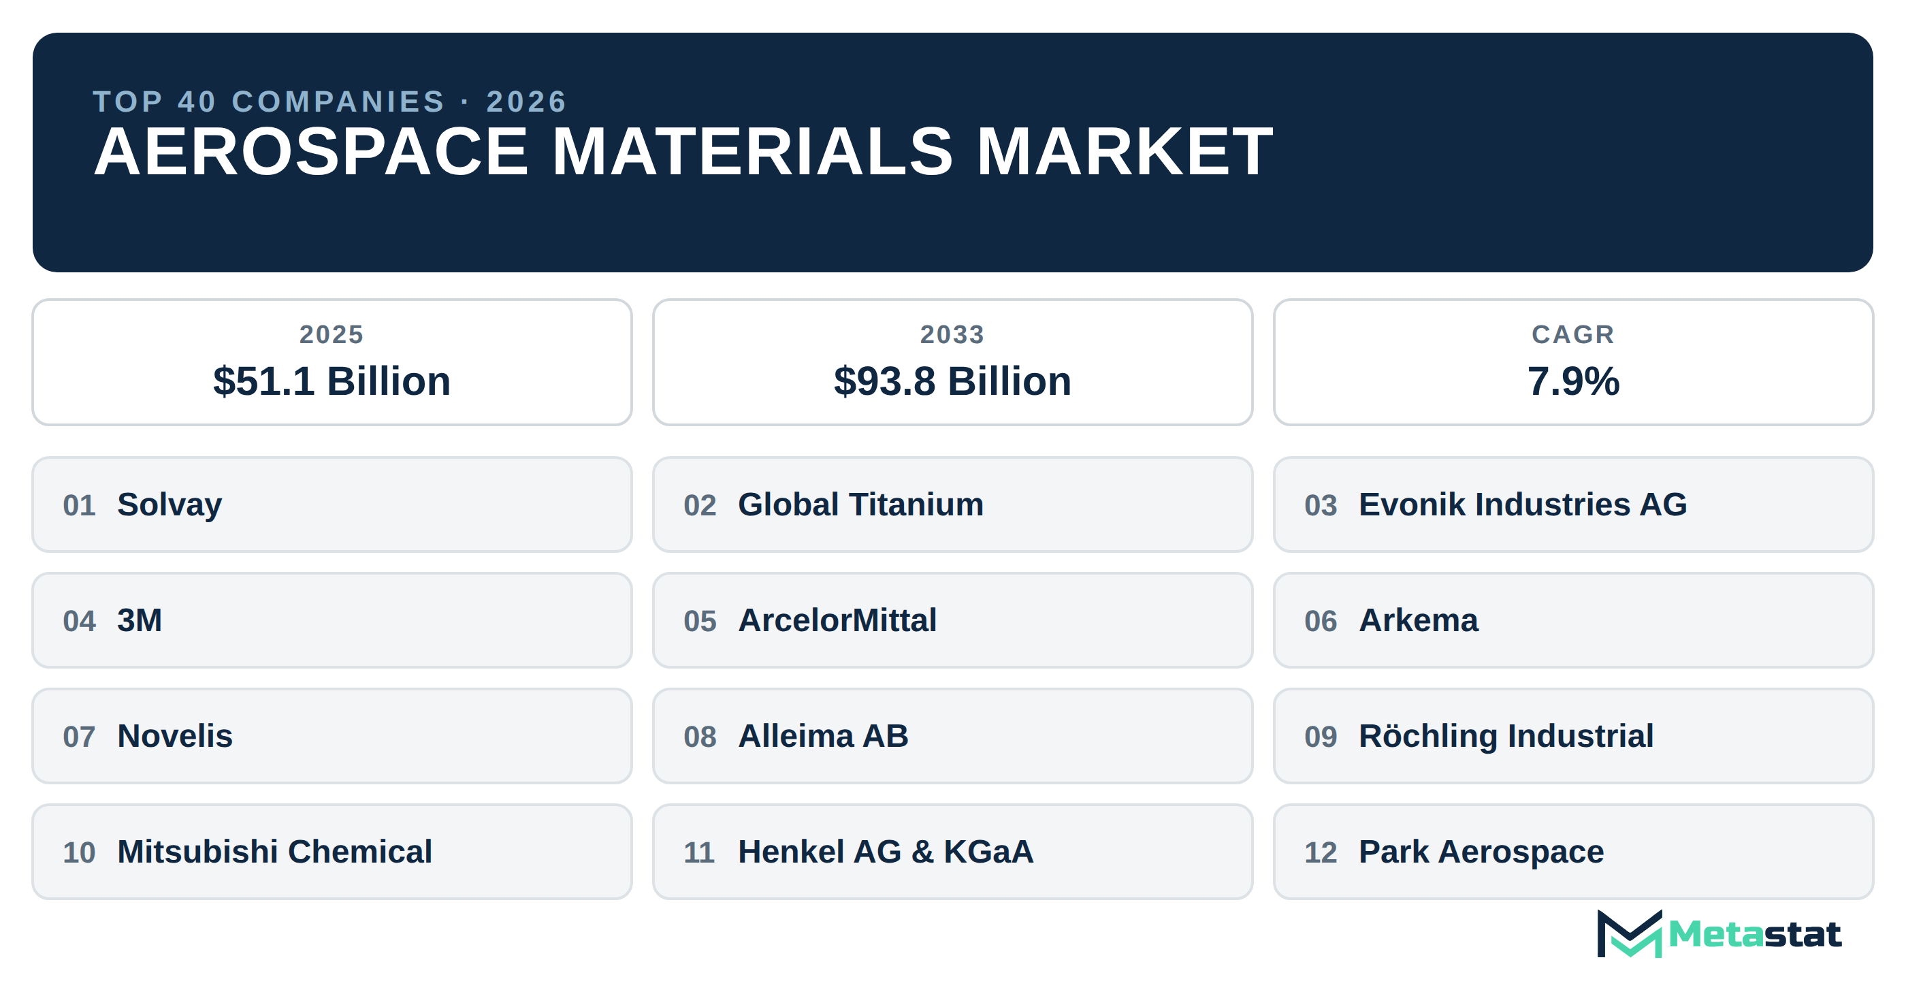
Task: Select the ArcelorMittal entry
Action: (952, 620)
